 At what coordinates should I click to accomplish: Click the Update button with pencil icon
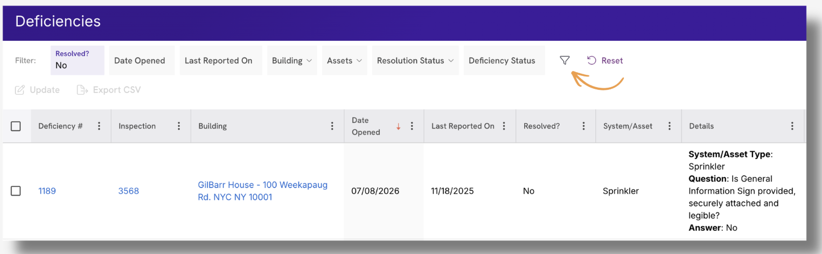click(x=37, y=90)
